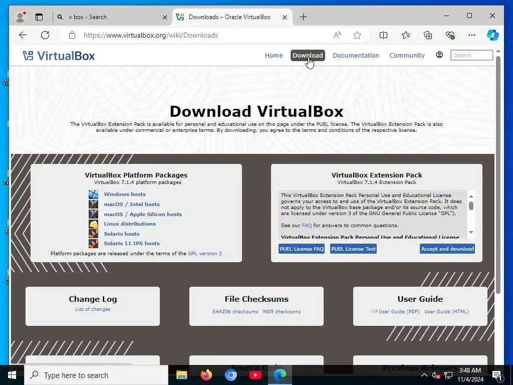
Task: Open the Favorites list icon
Action: [x=406, y=35]
